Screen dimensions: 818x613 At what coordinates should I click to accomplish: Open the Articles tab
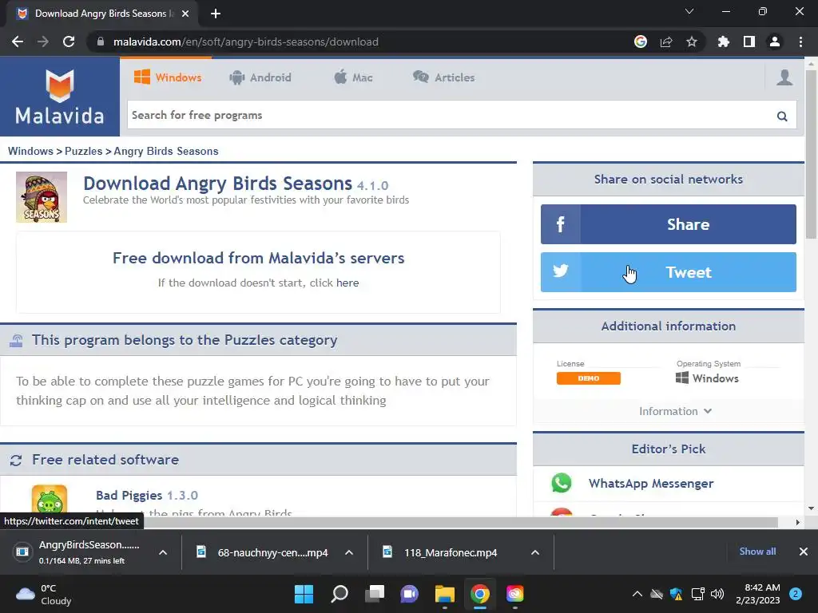(444, 77)
